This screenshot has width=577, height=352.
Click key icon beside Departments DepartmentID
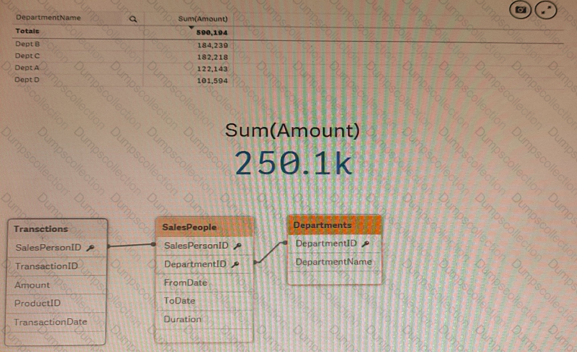(366, 243)
